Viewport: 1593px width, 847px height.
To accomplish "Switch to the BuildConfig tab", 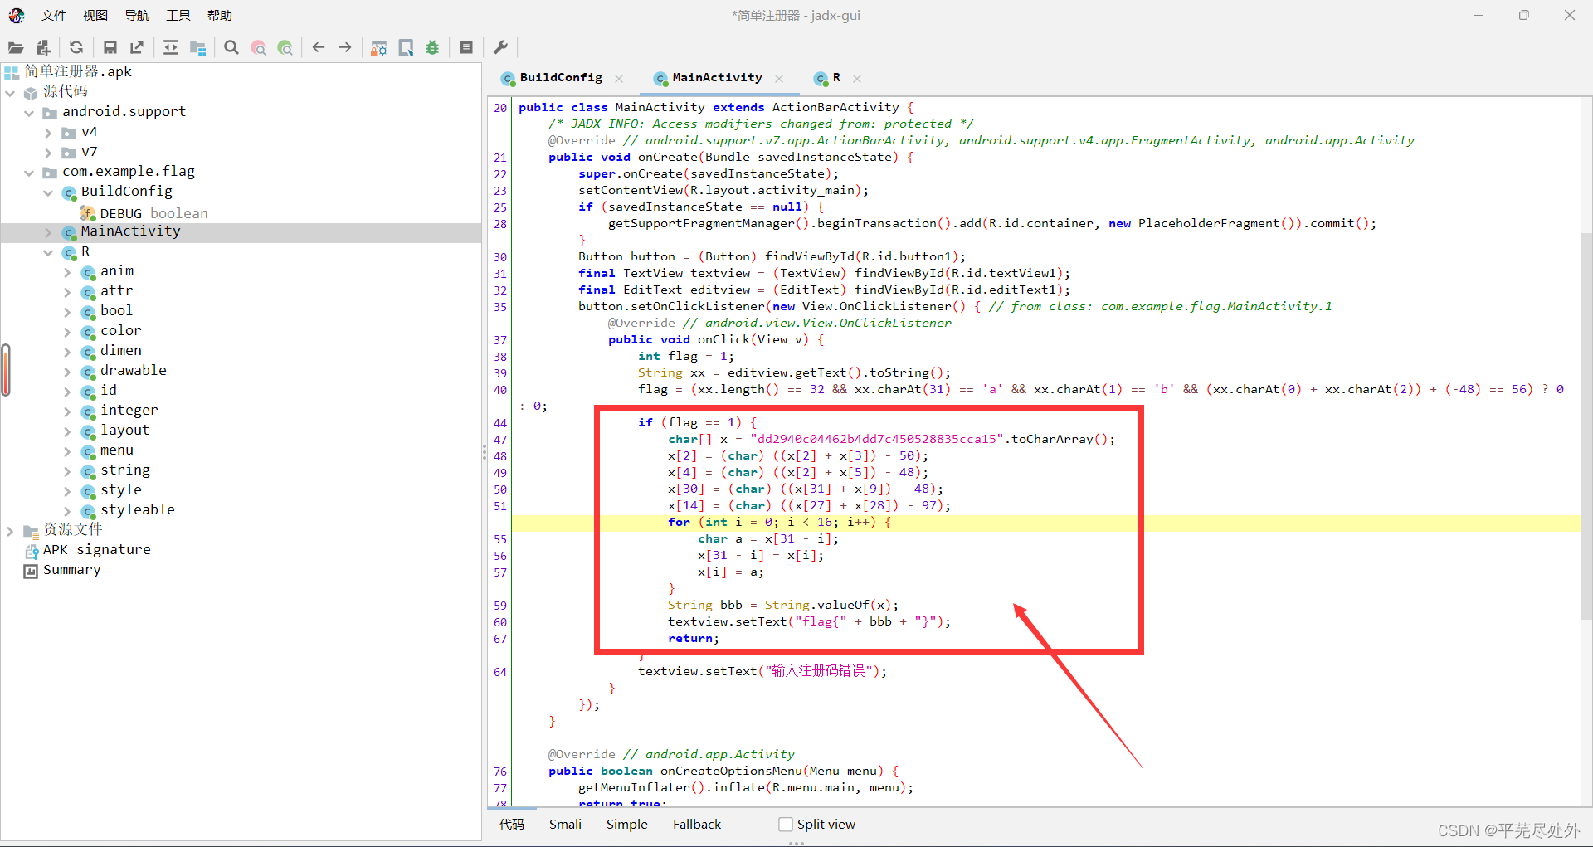I will tap(561, 78).
